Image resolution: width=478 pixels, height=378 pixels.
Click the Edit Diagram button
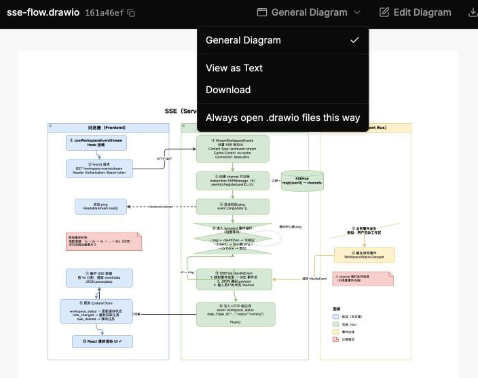coord(416,12)
